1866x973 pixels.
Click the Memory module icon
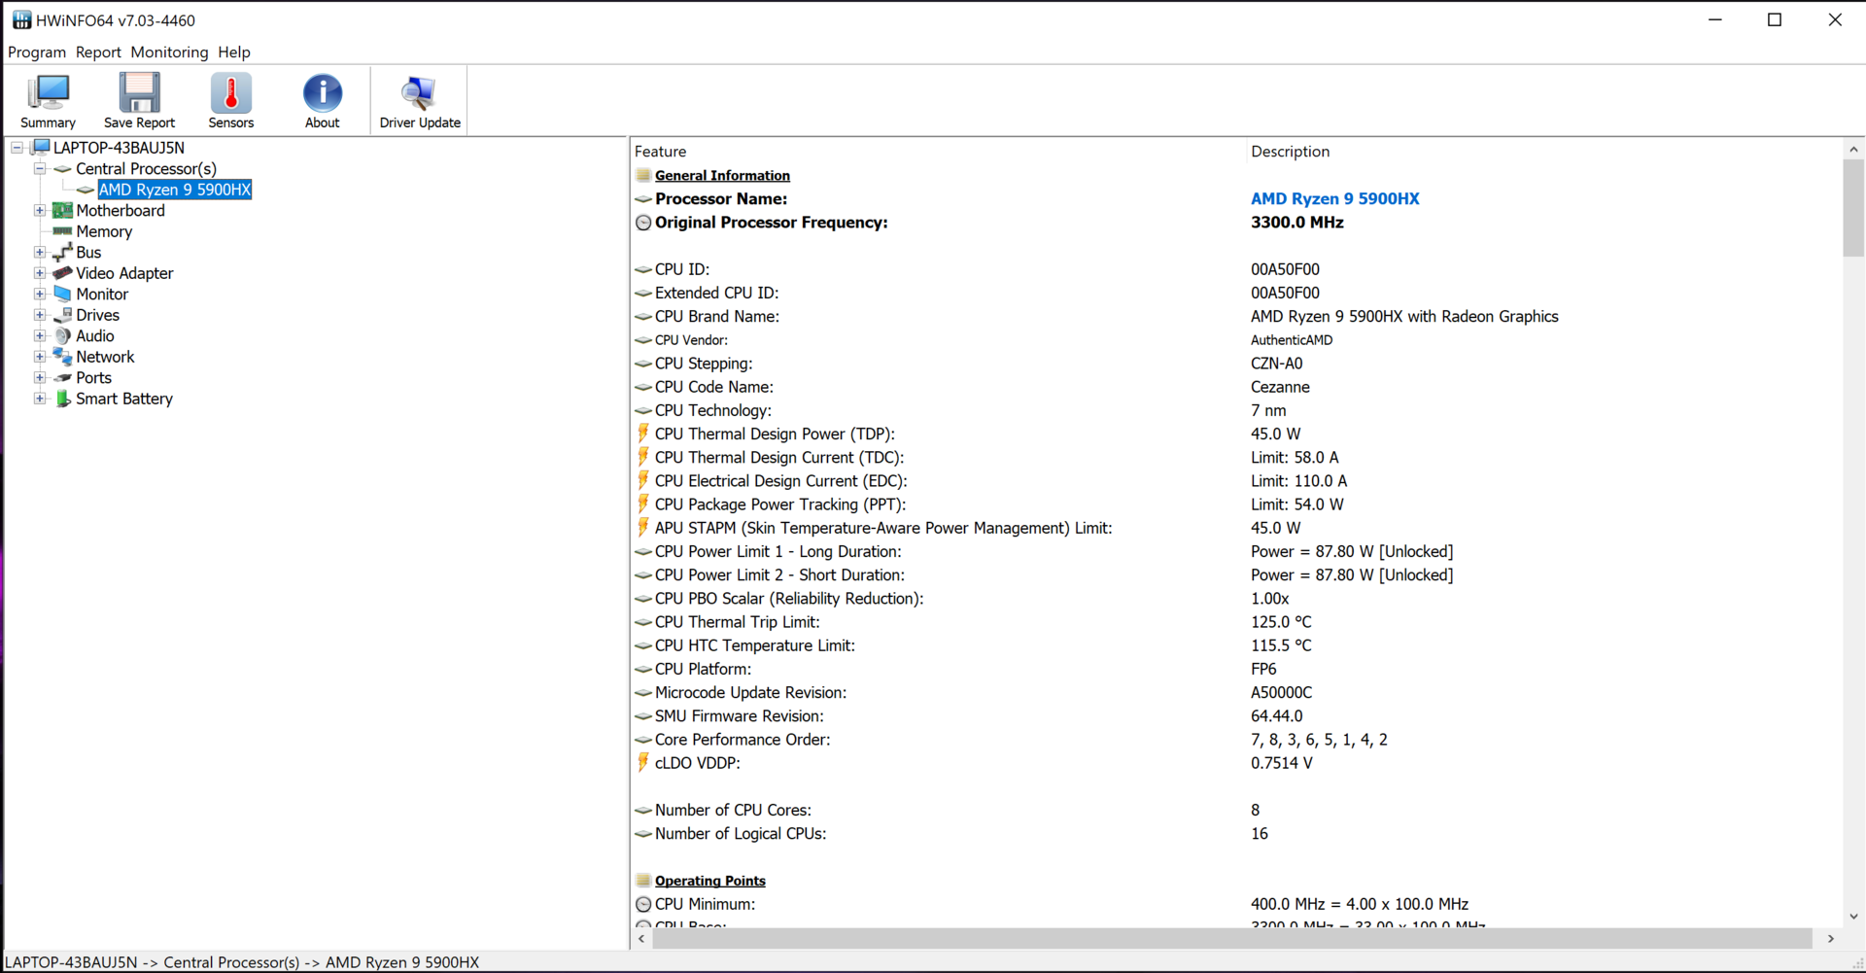[x=62, y=231]
